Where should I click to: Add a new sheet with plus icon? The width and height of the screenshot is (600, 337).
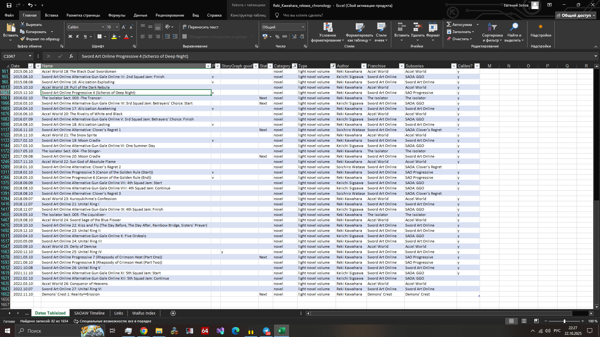point(173,313)
